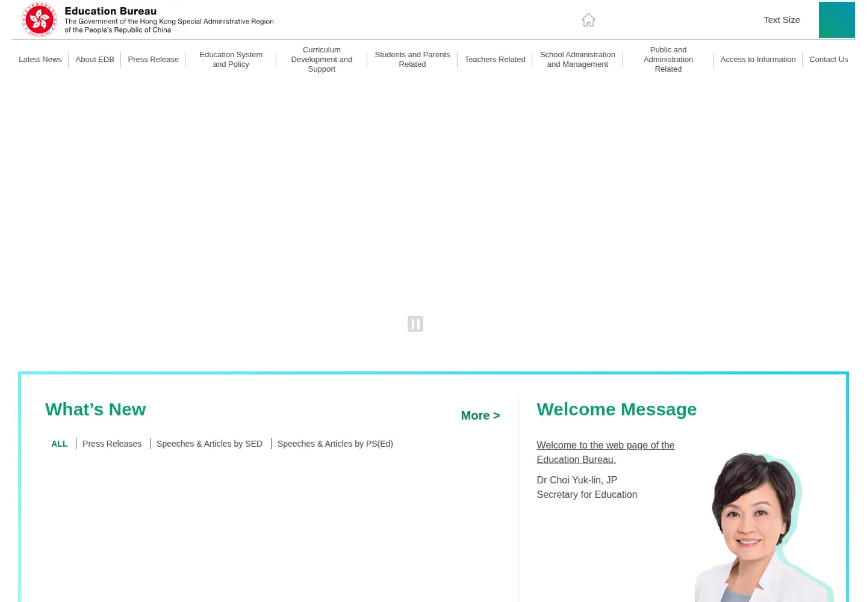This screenshot has height=602, width=867.
Task: Select the ALL tab in What's New
Action: [x=60, y=444]
